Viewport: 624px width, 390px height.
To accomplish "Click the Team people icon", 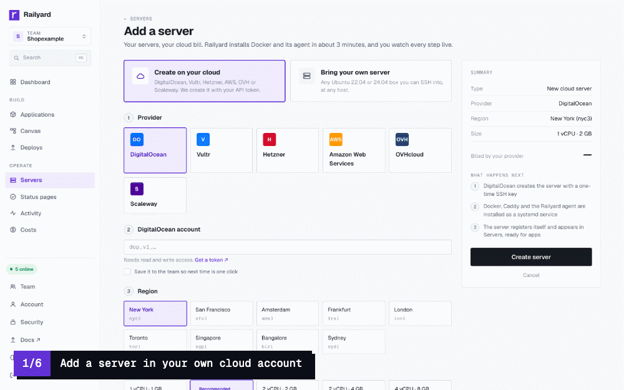I will tap(13, 286).
